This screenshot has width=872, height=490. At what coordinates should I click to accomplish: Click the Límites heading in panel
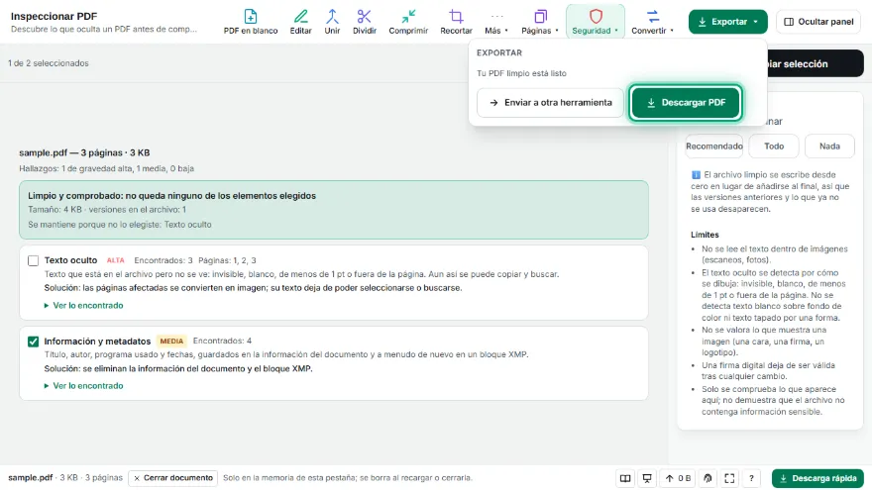[x=705, y=235]
